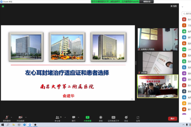Viewport: 191px width, 127px height.
Task: Open File Explorer from the taskbar
Action: pyautogui.click(x=13, y=125)
